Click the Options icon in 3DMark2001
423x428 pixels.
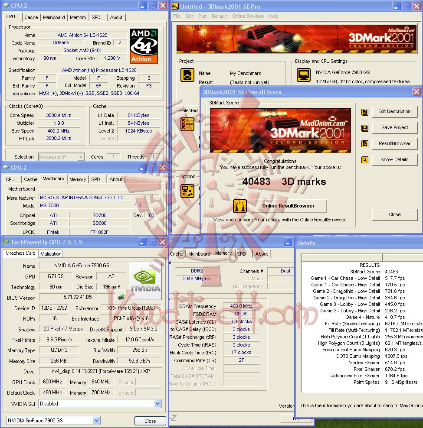click(x=187, y=191)
